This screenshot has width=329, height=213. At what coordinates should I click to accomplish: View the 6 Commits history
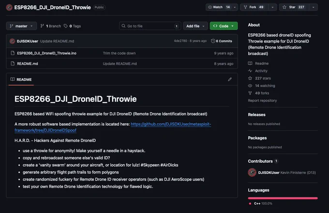(222, 41)
